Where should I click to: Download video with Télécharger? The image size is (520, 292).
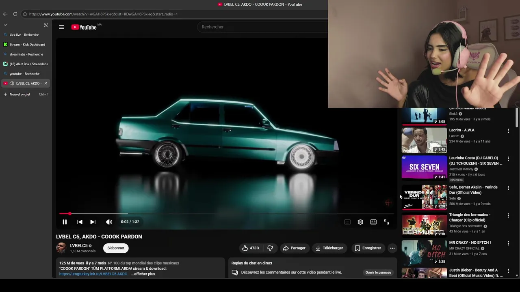[329, 248]
